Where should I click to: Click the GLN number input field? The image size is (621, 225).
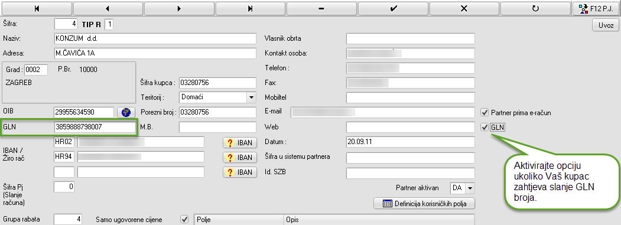(95, 127)
